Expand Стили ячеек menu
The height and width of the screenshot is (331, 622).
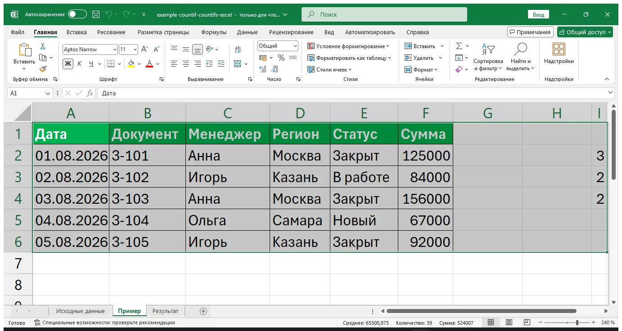pos(329,69)
